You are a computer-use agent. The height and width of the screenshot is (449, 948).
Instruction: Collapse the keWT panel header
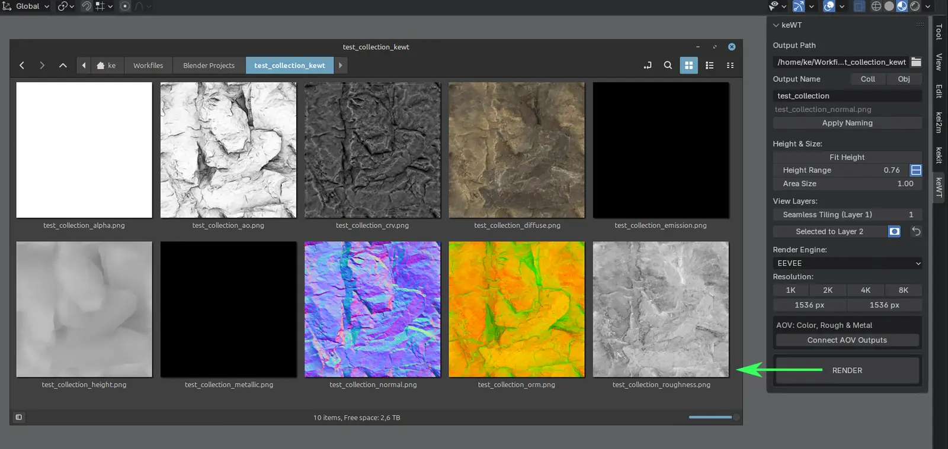[x=776, y=25]
